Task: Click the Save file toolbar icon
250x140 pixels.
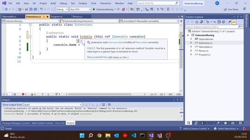Action: pos(31,9)
